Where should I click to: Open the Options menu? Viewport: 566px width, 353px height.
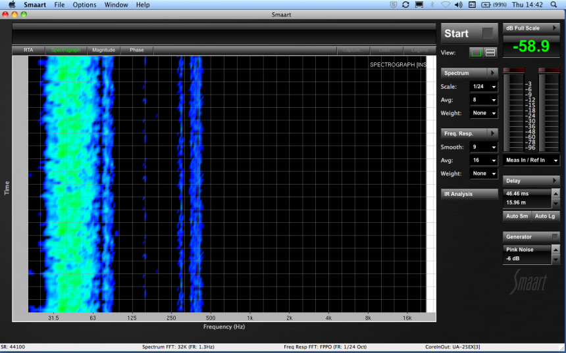tap(84, 5)
